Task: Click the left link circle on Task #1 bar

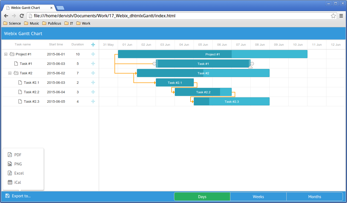Action: (154, 64)
